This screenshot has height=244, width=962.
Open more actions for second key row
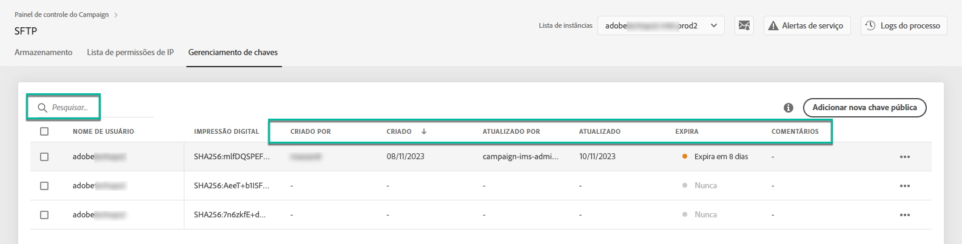tap(904, 186)
